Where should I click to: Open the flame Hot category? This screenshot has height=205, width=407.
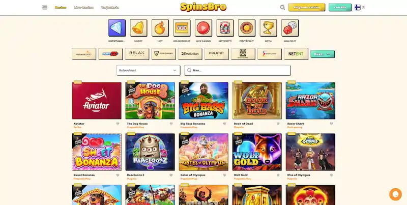click(160, 28)
